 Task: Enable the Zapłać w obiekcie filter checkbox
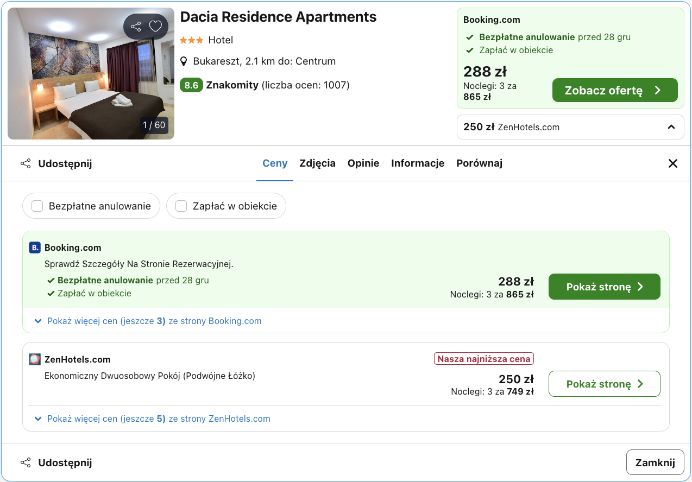181,206
